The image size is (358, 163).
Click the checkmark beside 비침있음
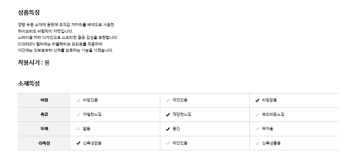(78, 100)
